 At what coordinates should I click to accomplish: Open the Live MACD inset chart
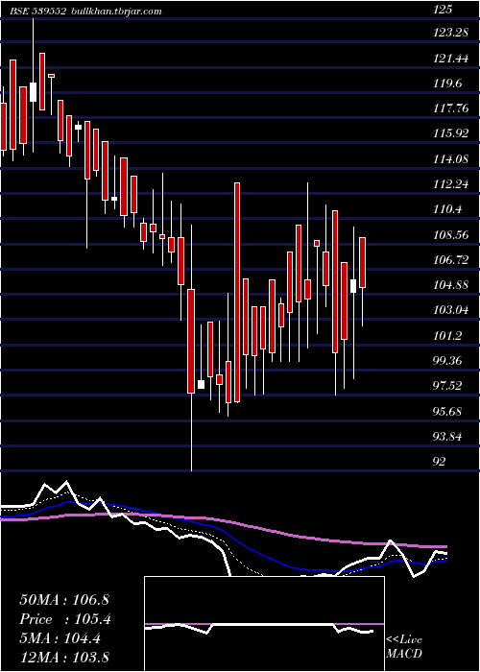[x=264, y=624]
